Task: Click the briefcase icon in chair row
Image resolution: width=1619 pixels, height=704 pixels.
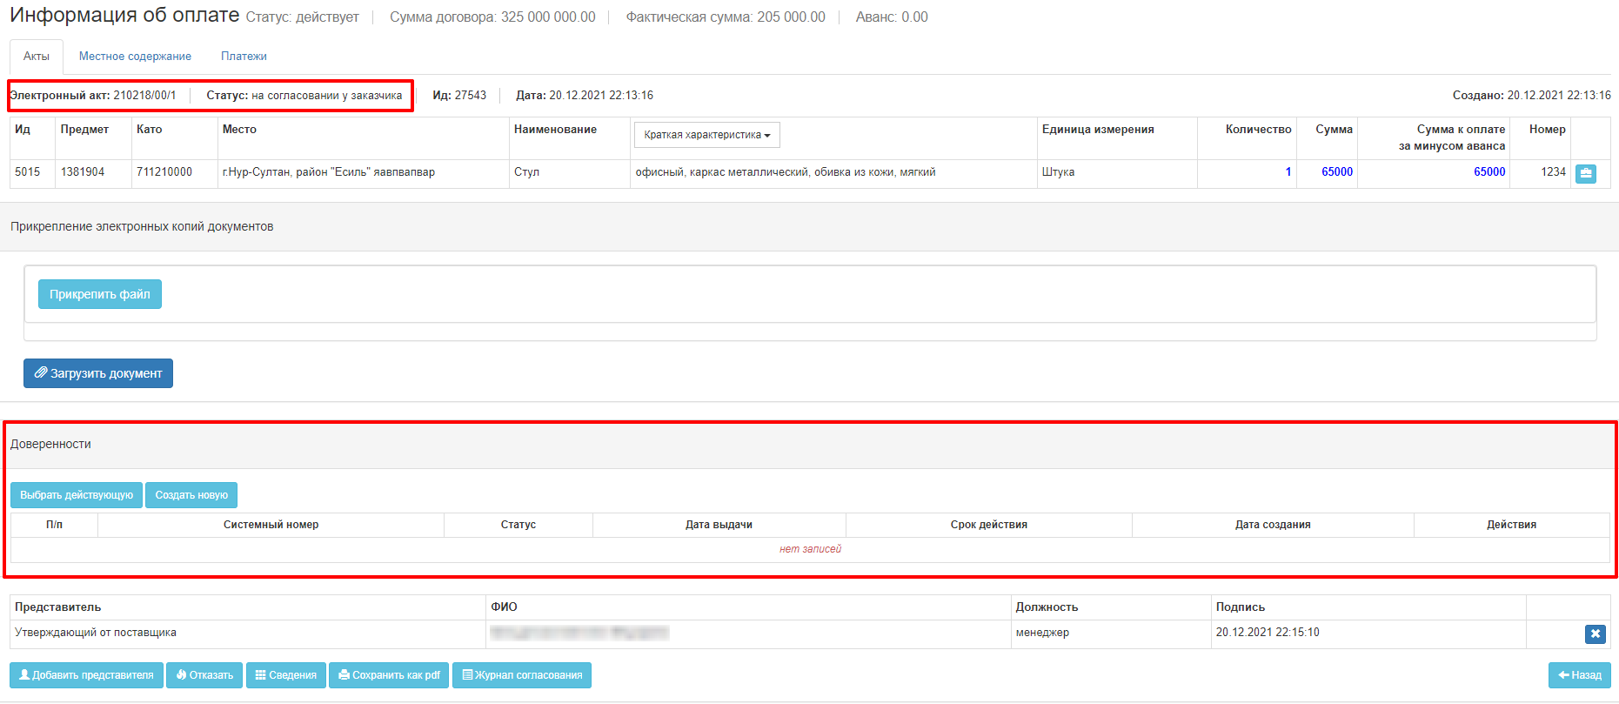Action: 1585,173
